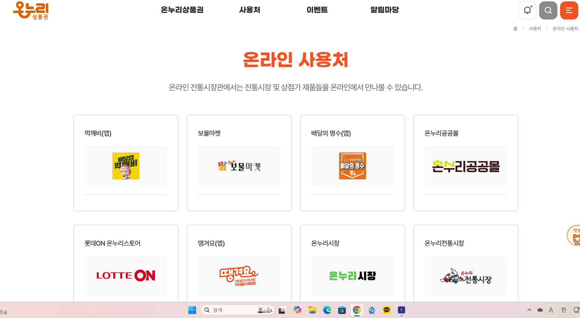Click the 온누리시장 green logo
Image resolution: width=580 pixels, height=318 pixels.
[353, 276]
